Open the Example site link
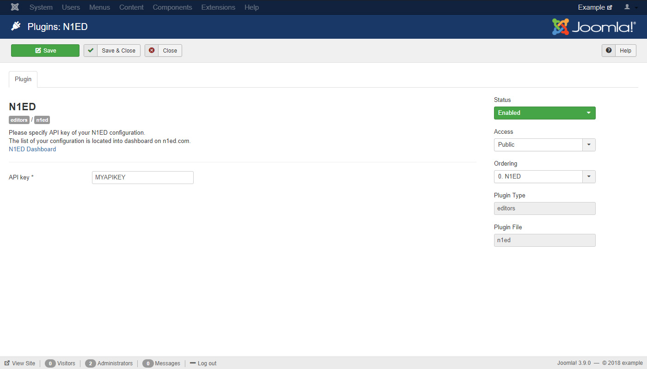 595,7
